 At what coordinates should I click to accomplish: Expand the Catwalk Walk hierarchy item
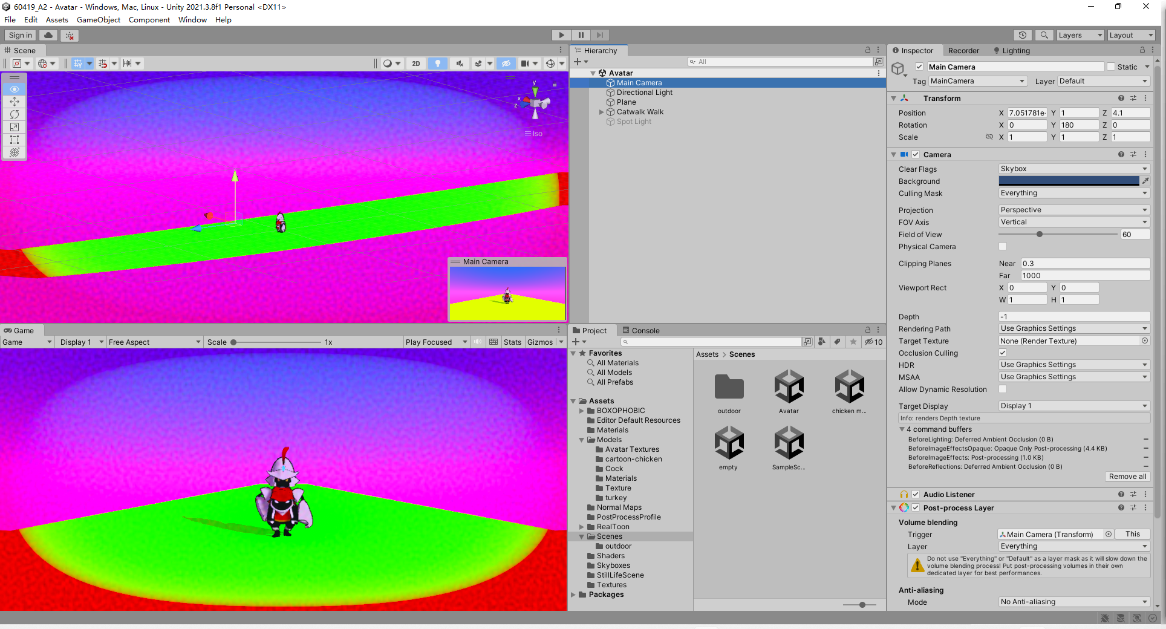tap(602, 112)
